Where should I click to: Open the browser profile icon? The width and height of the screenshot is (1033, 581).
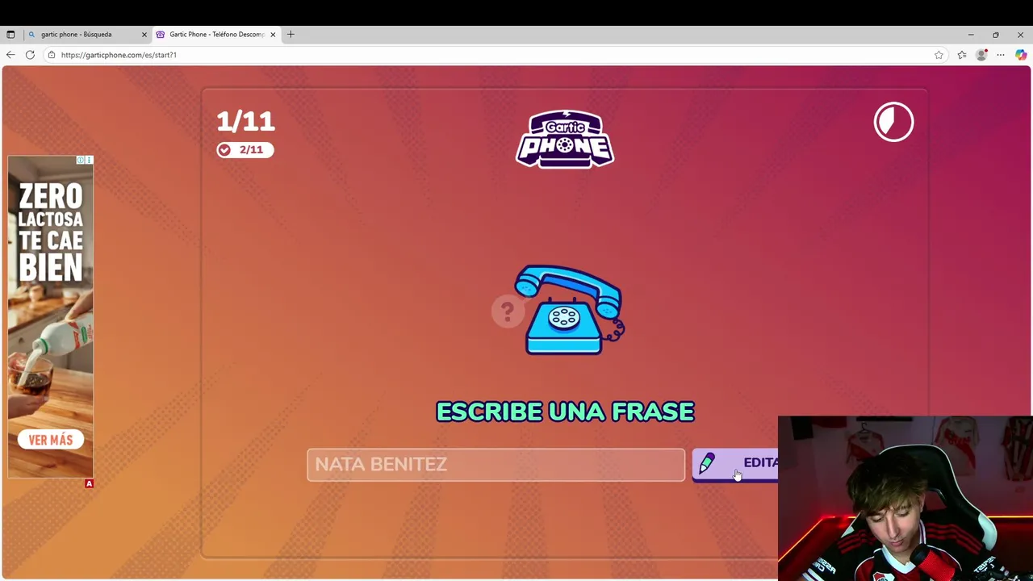tap(981, 55)
